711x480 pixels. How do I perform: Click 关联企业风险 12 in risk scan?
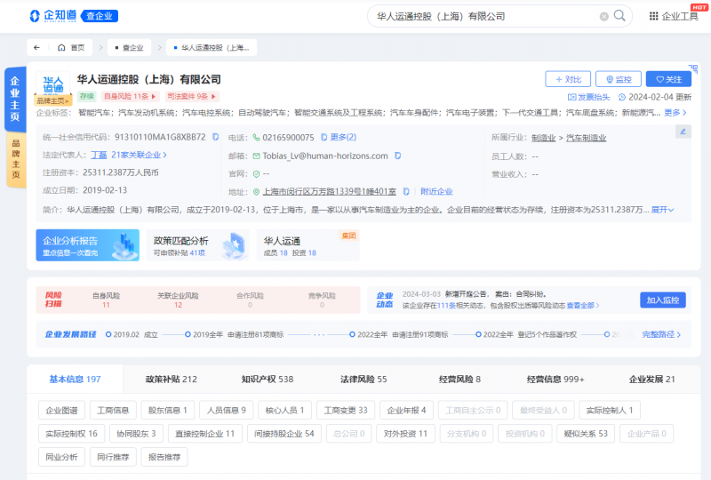pos(178,300)
